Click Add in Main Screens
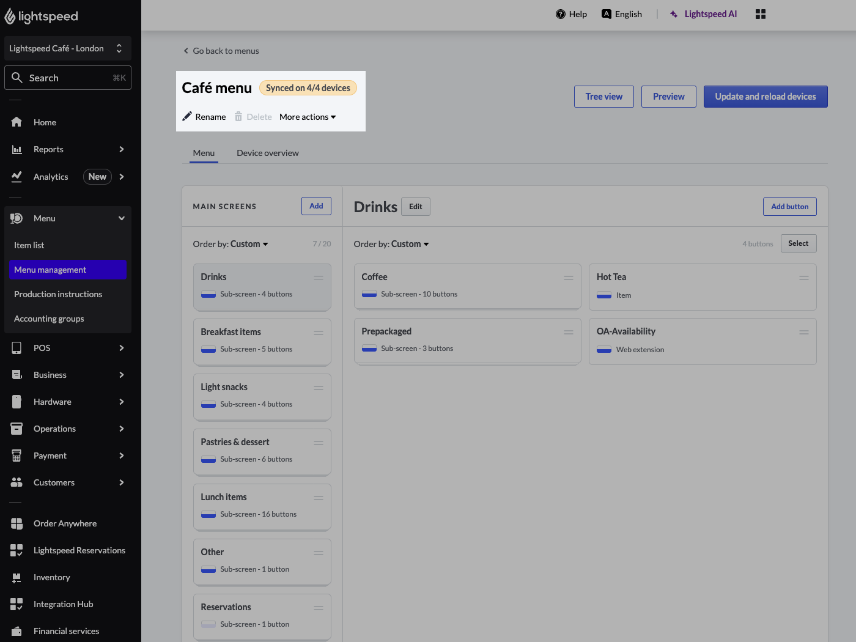Viewport: 856px width, 642px height. [x=316, y=206]
